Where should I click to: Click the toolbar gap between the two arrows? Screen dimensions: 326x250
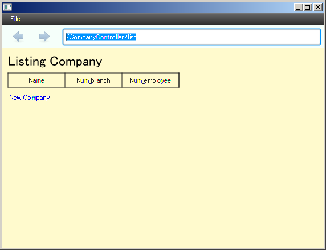pos(31,37)
